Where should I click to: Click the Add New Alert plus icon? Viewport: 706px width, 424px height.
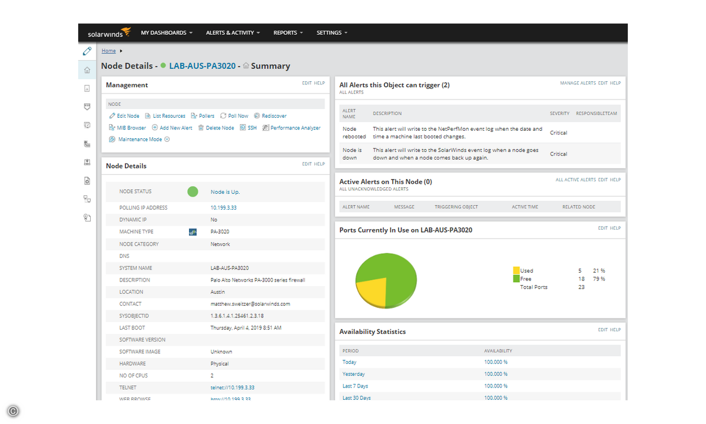tap(155, 128)
